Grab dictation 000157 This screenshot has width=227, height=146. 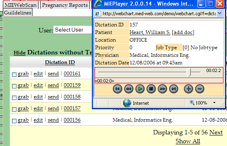pos(23,108)
